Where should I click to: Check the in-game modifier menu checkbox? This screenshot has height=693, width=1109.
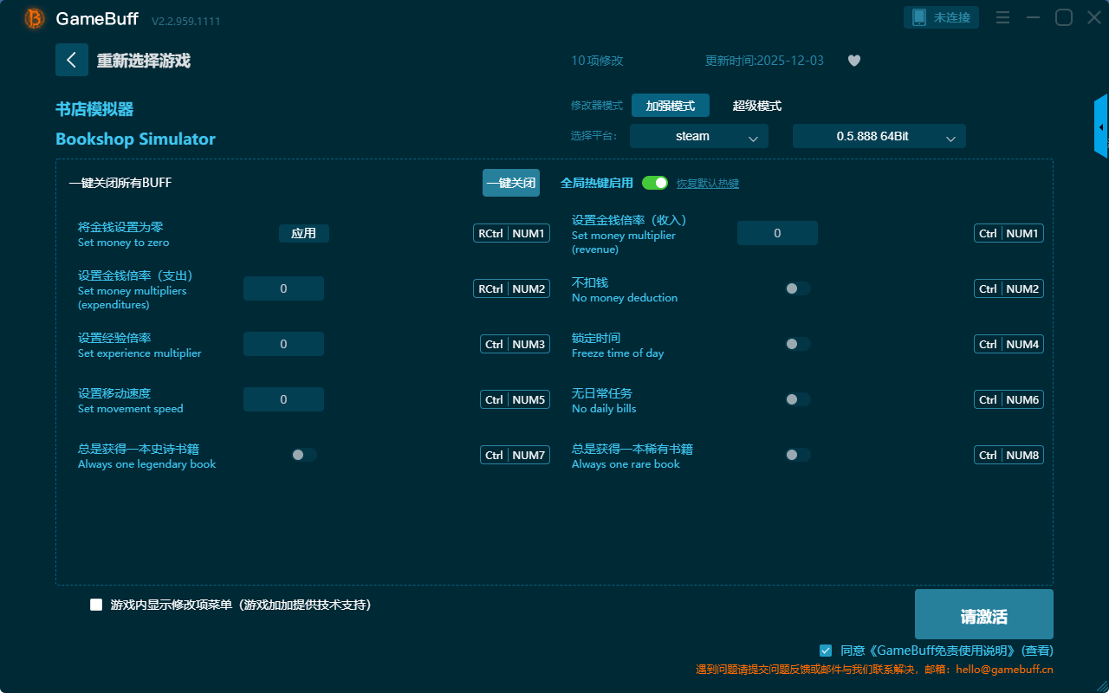point(96,605)
